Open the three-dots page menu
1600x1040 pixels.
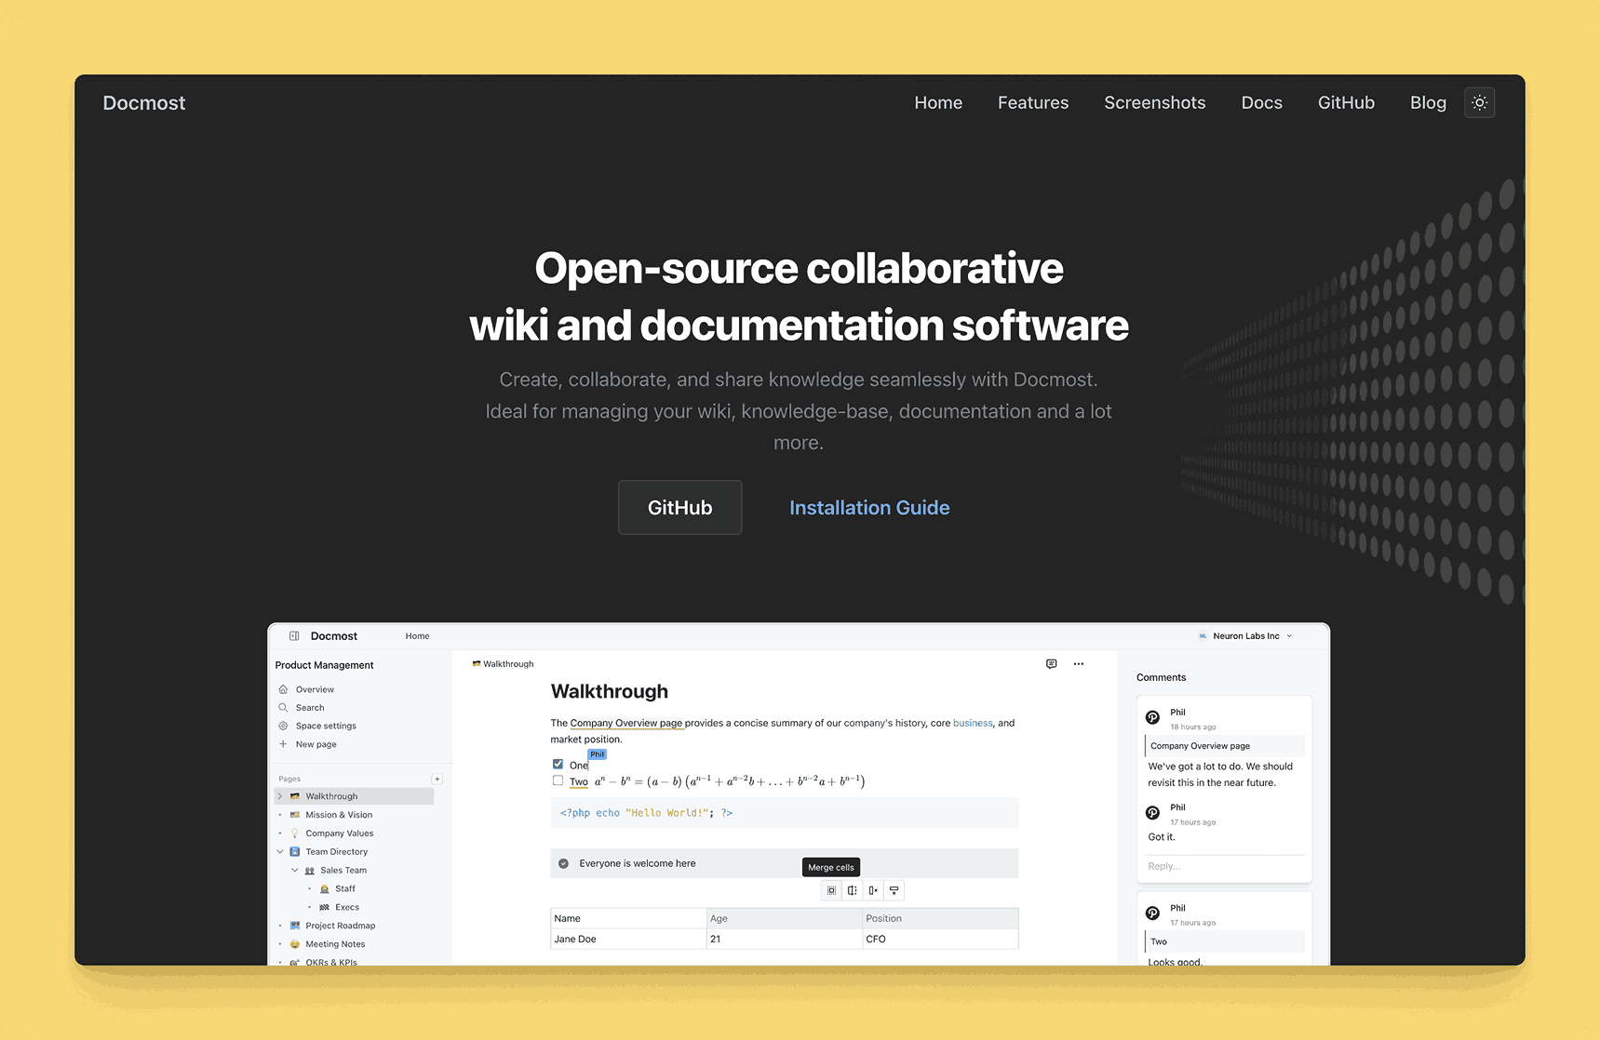click(1079, 664)
